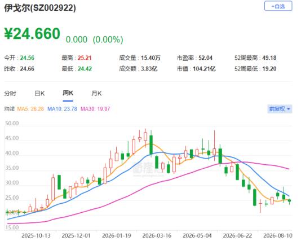Click the 2025-10-13 date axis label
Screen dimensions: 301x241
pyautogui.click(x=36, y=235)
